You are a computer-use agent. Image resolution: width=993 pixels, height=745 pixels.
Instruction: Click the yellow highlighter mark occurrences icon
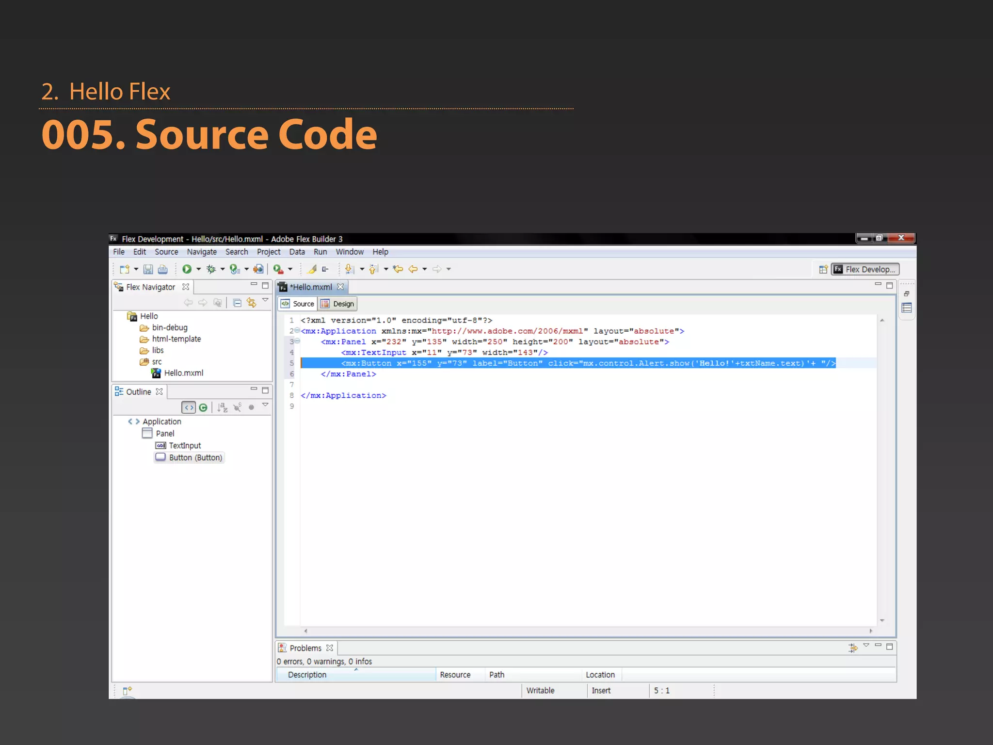(312, 269)
